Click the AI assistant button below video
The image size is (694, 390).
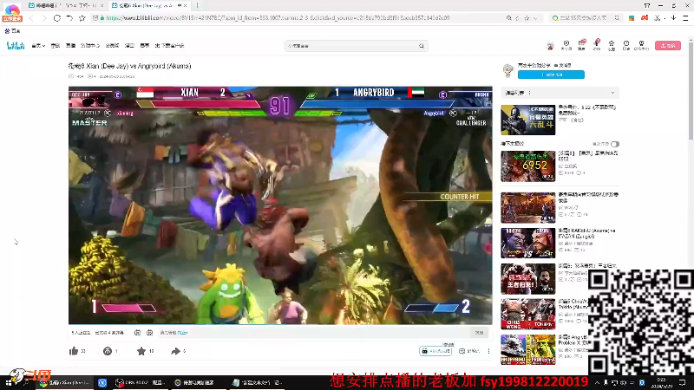(x=435, y=351)
